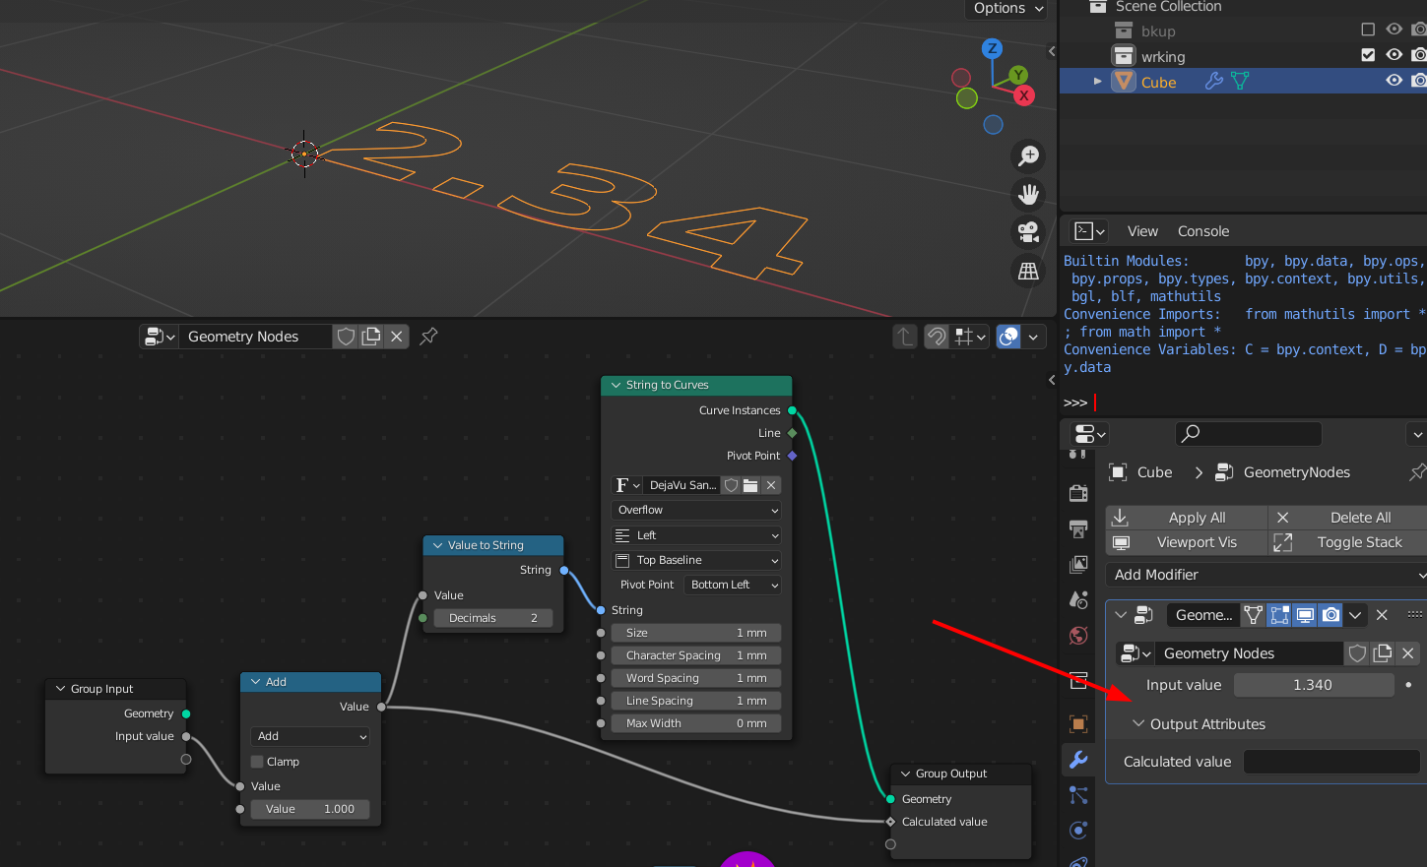Click the Delete All button
The height and width of the screenshot is (867, 1427).
click(1348, 518)
